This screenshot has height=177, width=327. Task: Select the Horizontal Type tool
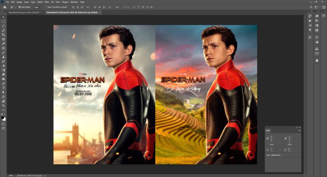(4, 88)
